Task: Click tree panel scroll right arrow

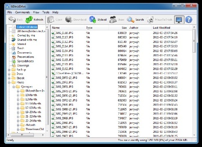Action: 43,135
